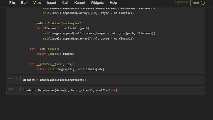Select the dataset cell prompt area
The image size is (213, 120).
[x=14, y=78]
